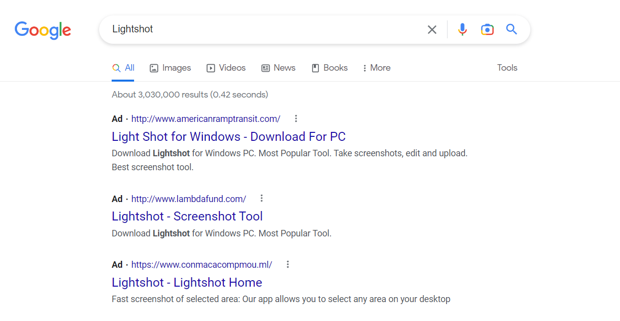Image resolution: width=620 pixels, height=321 pixels.
Task: Switch to the Images tab
Action: tap(170, 68)
